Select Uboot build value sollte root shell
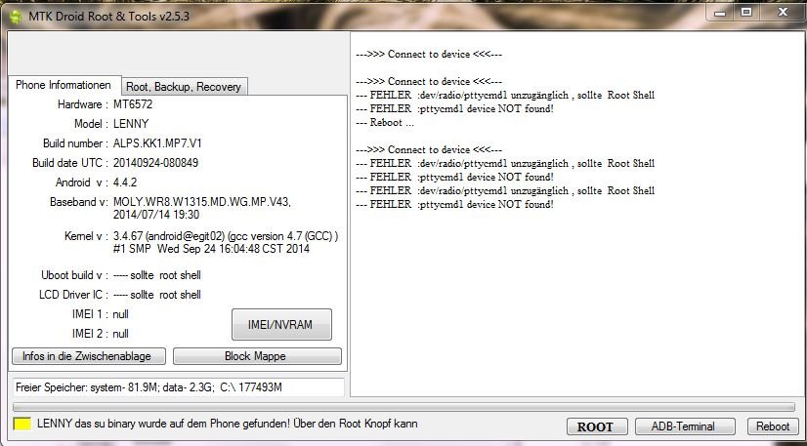Image resolution: width=807 pixels, height=446 pixels. (x=157, y=275)
